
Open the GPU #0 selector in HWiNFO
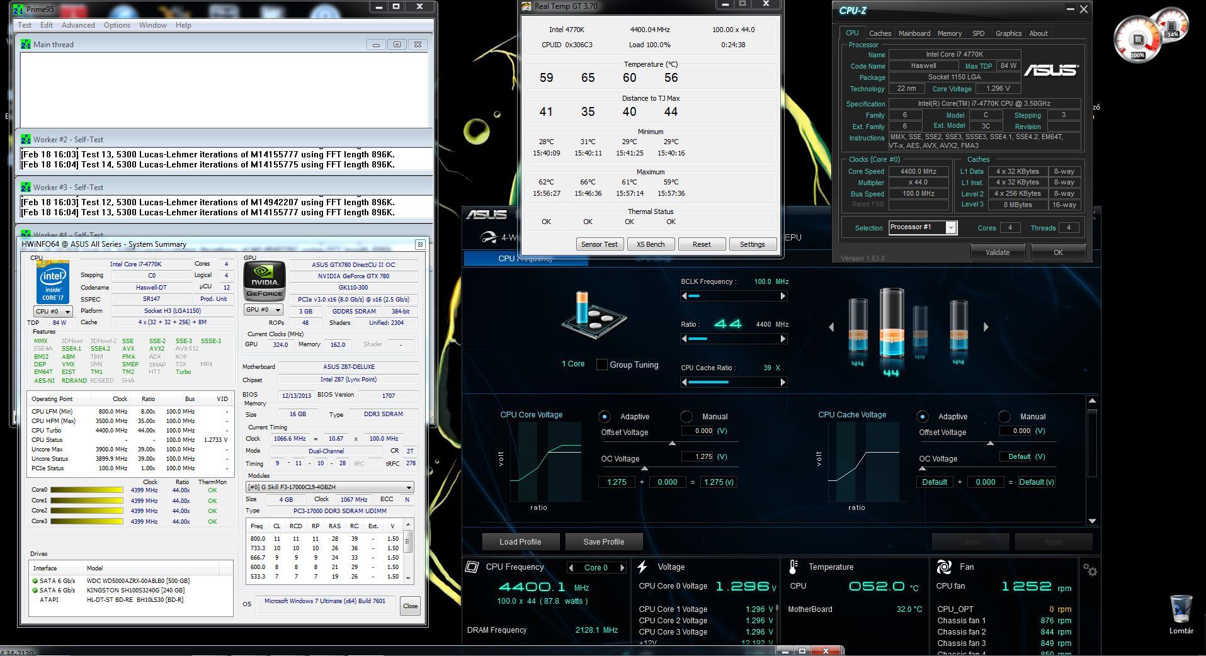[263, 310]
